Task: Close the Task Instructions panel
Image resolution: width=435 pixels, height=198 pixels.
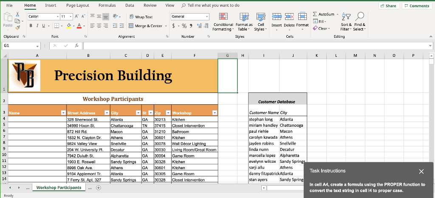Action: click(421, 171)
